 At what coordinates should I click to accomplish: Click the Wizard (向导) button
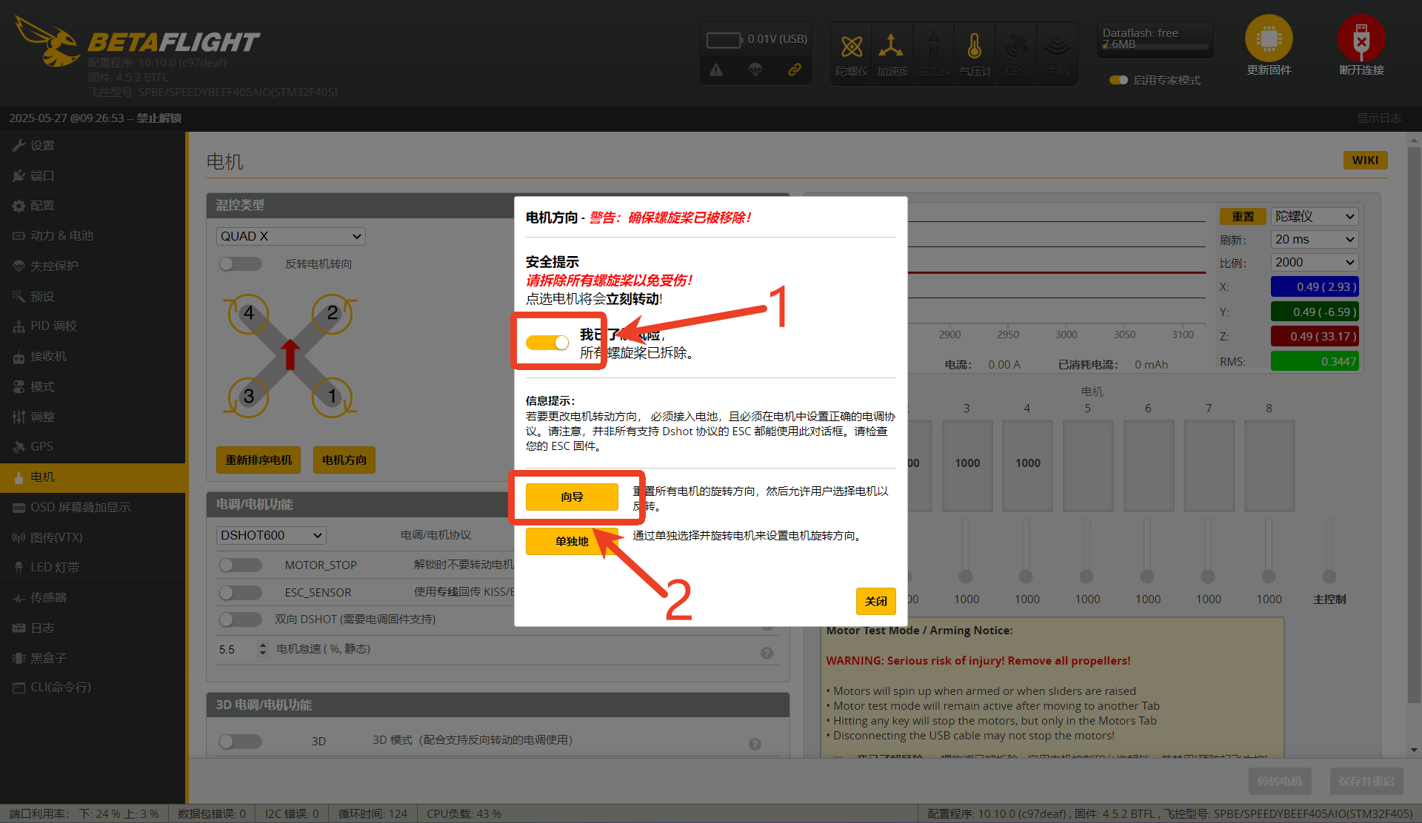pos(572,497)
